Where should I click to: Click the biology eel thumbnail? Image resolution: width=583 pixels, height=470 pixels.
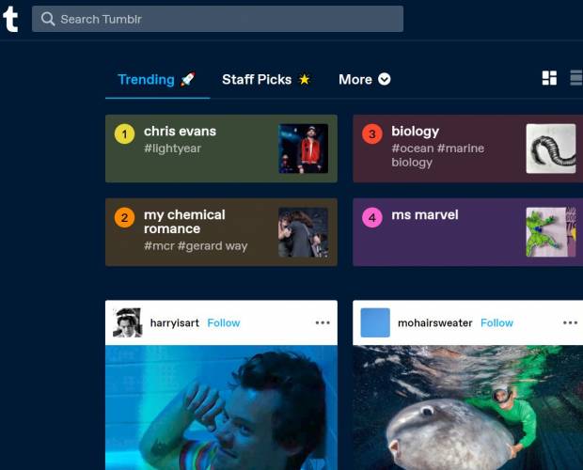551,149
